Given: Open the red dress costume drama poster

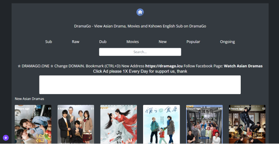Looking at the screenshot, I should (118, 124).
